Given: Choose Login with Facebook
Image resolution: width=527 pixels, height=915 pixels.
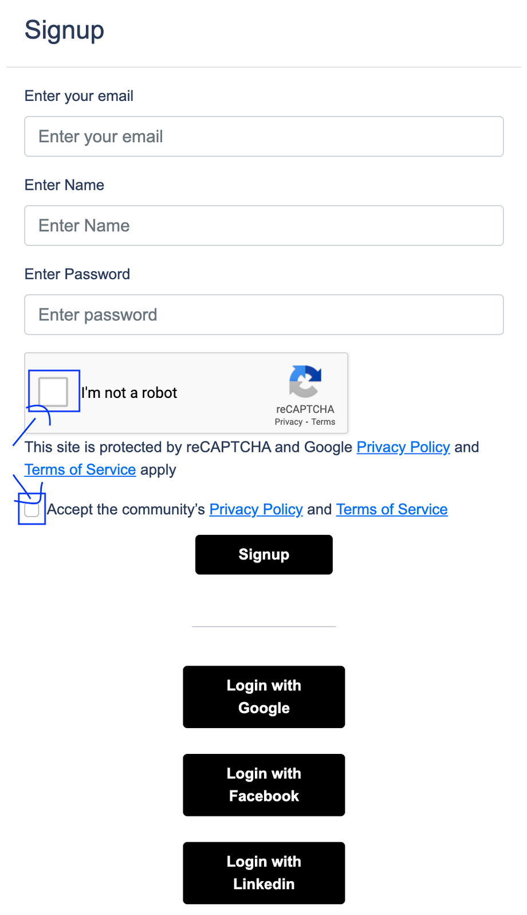Looking at the screenshot, I should (263, 785).
